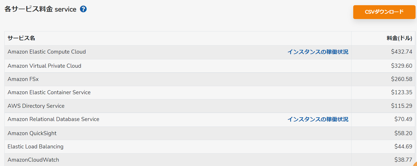Click the help question mark icon
Screen dimensions: 417x166
click(83, 9)
